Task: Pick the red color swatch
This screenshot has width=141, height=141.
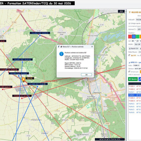Action: pyautogui.click(x=130, y=37)
